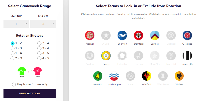Viewport: 205px width, 101px height.
Task: Exclude Brighton via its seagull badge
Action: [x=122, y=35]
